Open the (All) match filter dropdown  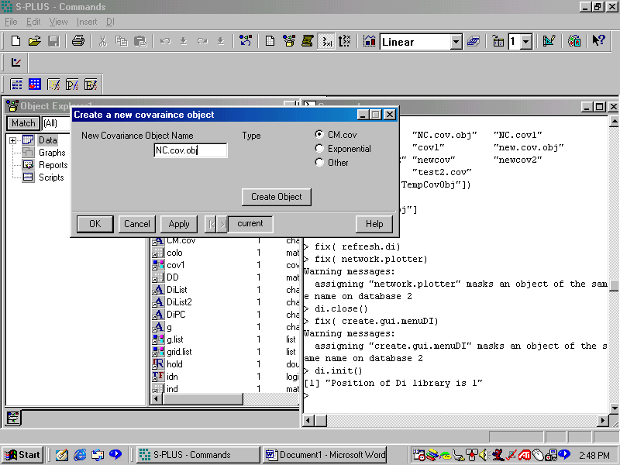54,123
